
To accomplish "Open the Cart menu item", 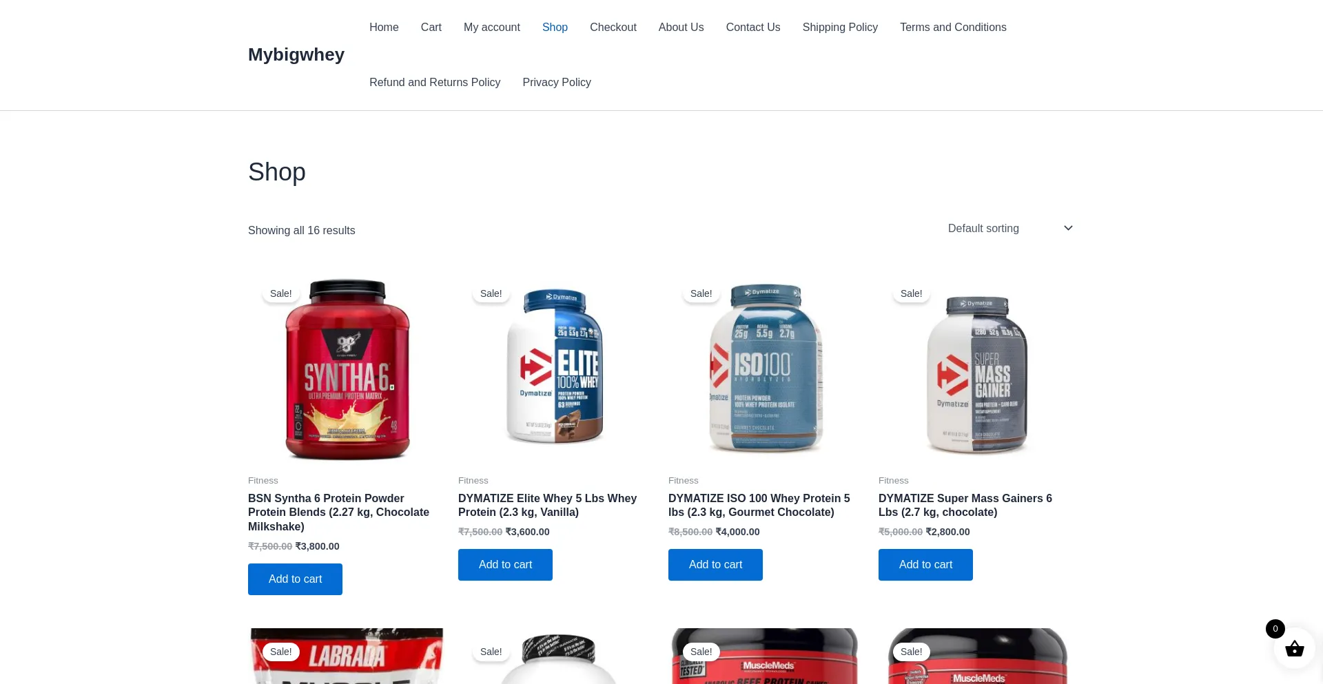I will tap(431, 28).
